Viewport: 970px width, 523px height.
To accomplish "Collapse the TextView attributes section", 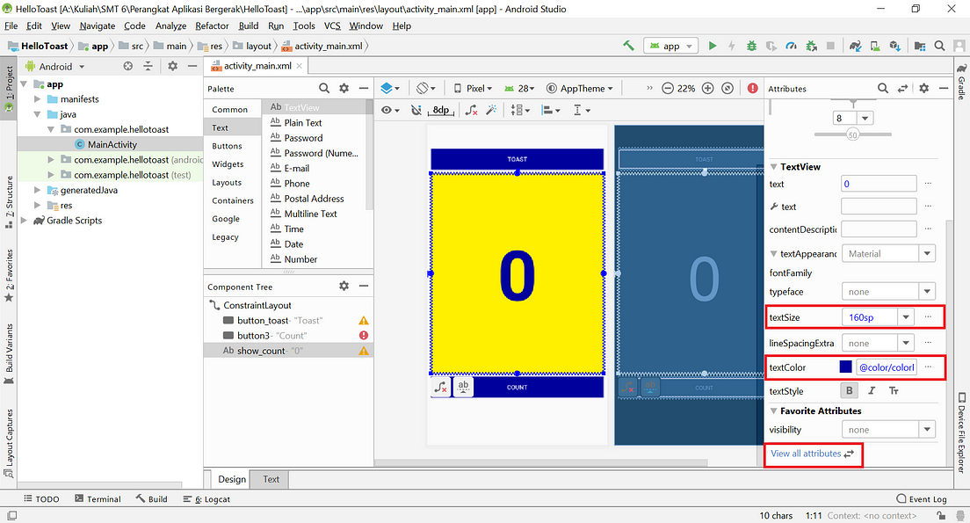I will pyautogui.click(x=774, y=166).
